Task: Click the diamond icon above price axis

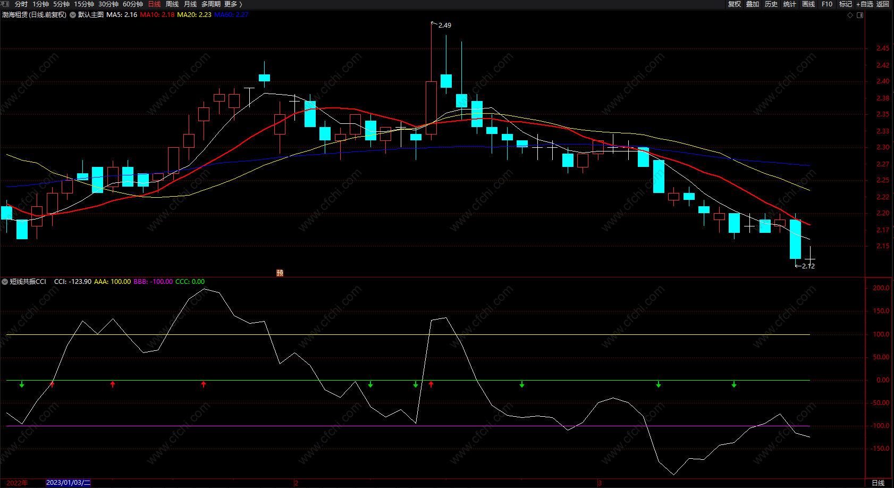Action: point(850,15)
